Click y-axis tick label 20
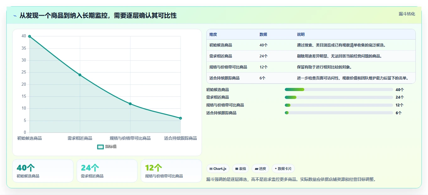428x195 pixels. tap(24, 84)
